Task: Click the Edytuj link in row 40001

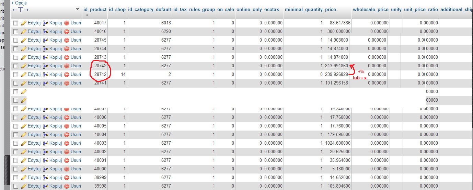Action: [34, 160]
